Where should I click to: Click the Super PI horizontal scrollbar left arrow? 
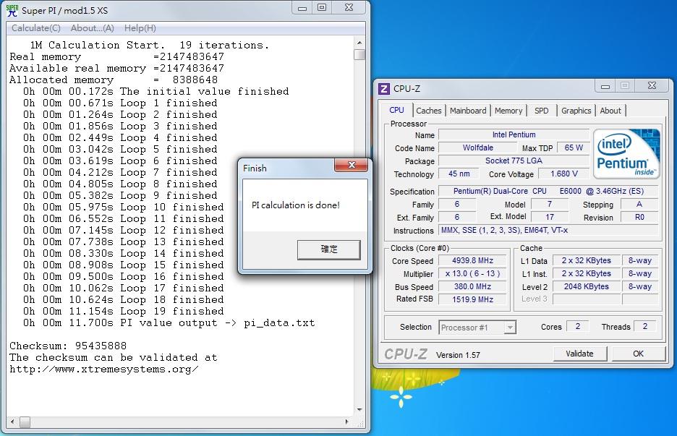click(12, 422)
